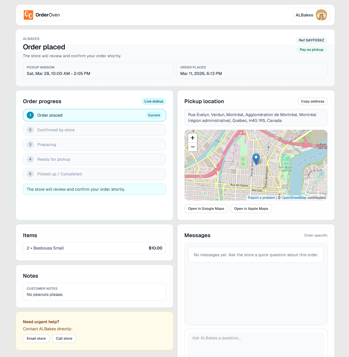Screen dimensions: 349x357
Task: Click the map zoom out minus icon
Action: 192,147
